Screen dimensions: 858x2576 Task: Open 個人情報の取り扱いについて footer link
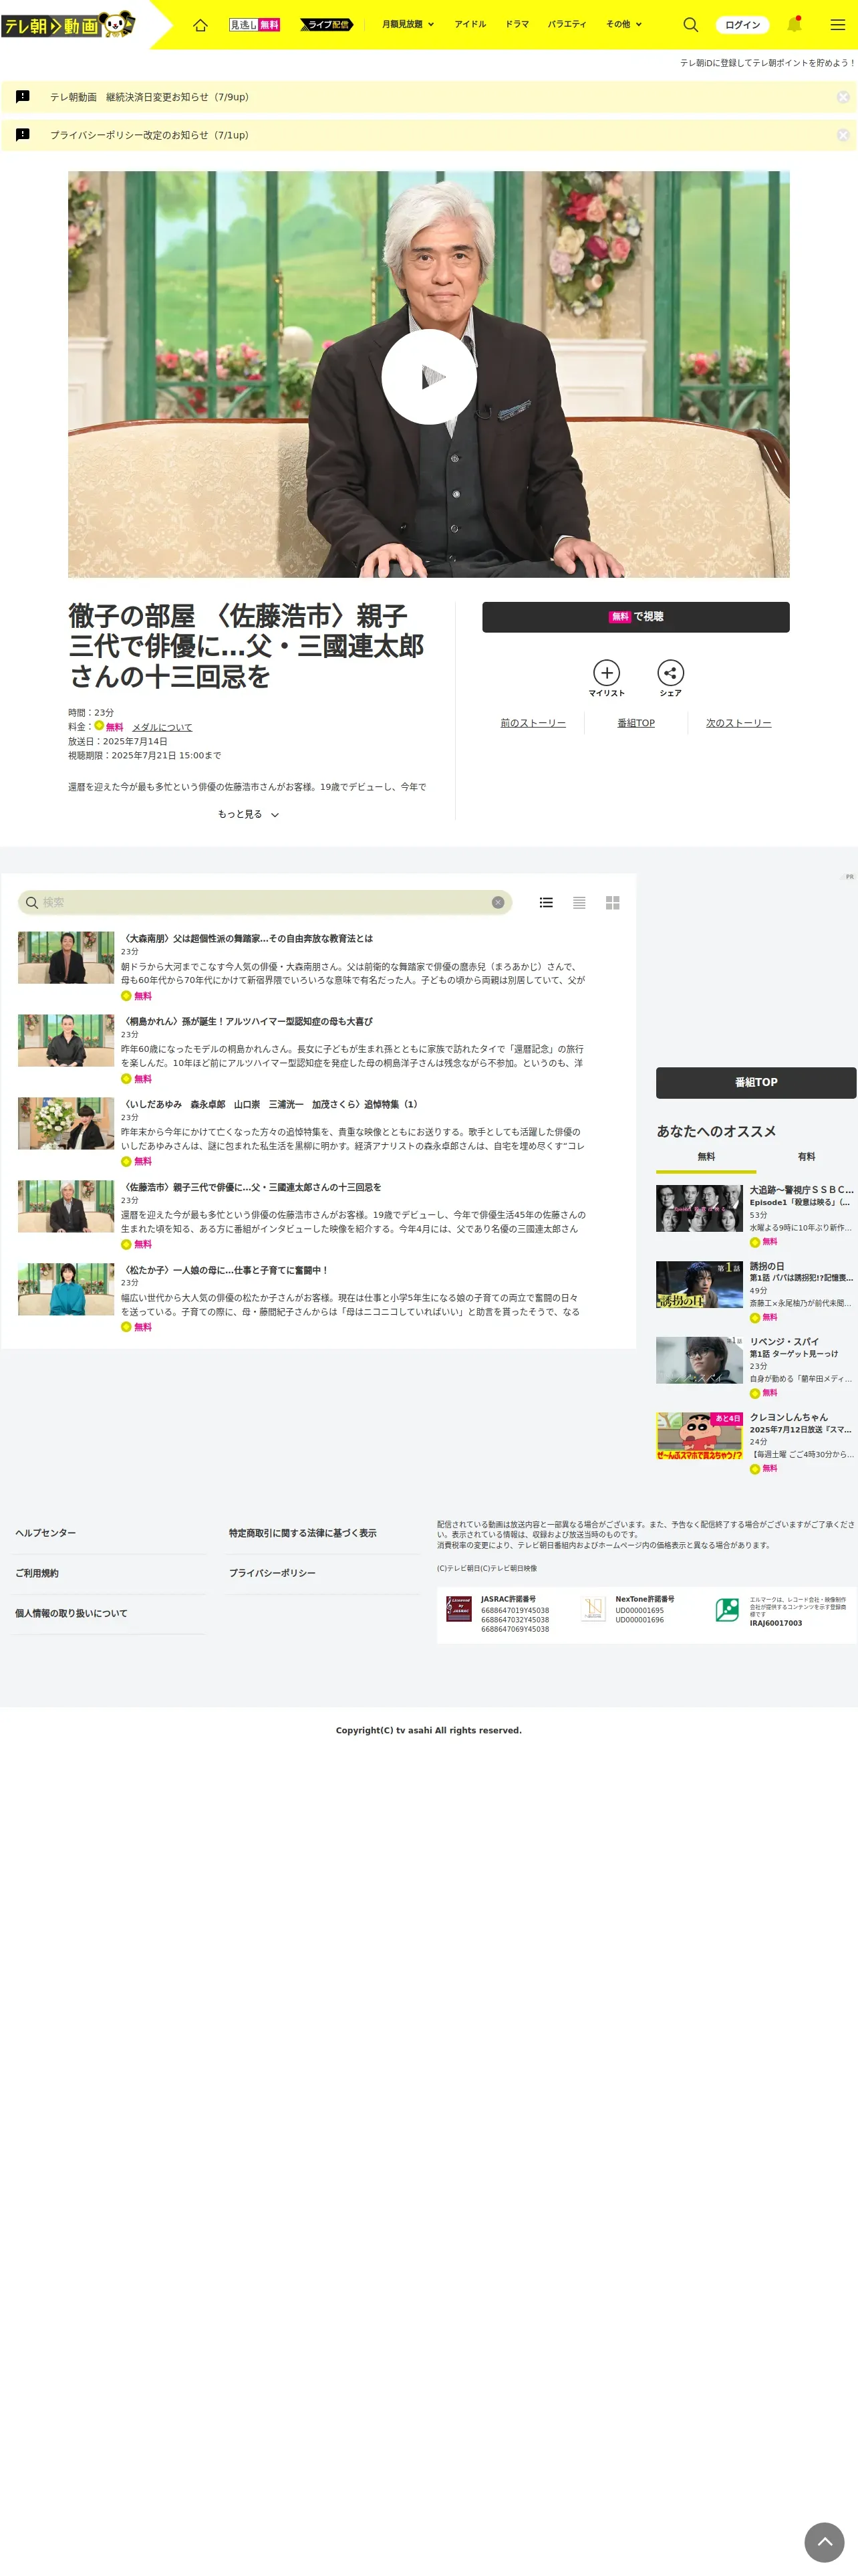pyautogui.click(x=71, y=1613)
